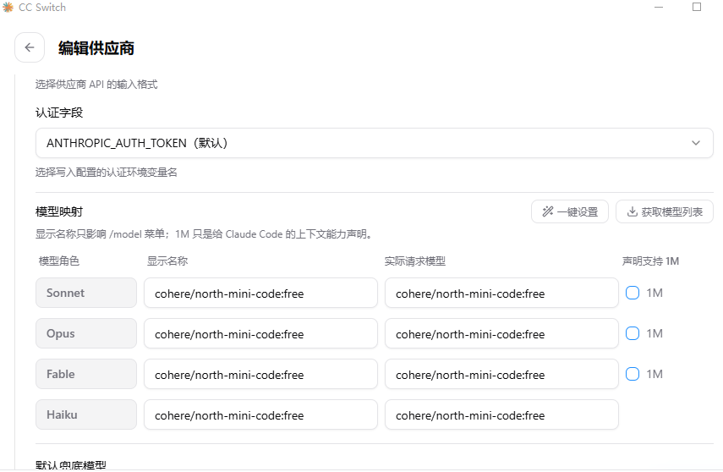Edit the Haiku display name field
The width and height of the screenshot is (723, 472).
pyautogui.click(x=260, y=414)
